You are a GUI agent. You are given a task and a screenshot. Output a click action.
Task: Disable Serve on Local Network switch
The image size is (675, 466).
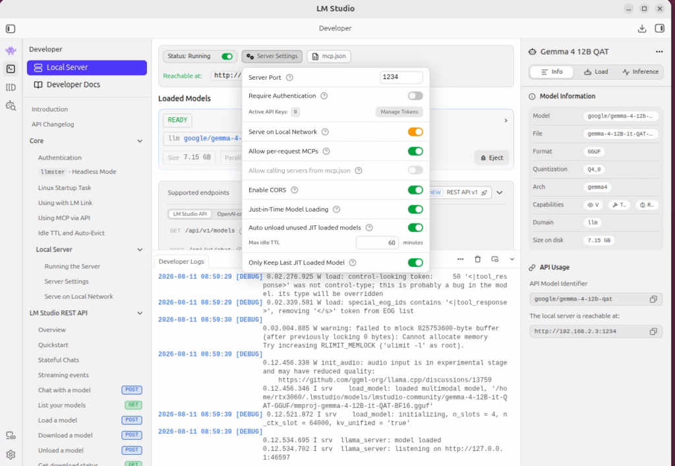coord(415,132)
